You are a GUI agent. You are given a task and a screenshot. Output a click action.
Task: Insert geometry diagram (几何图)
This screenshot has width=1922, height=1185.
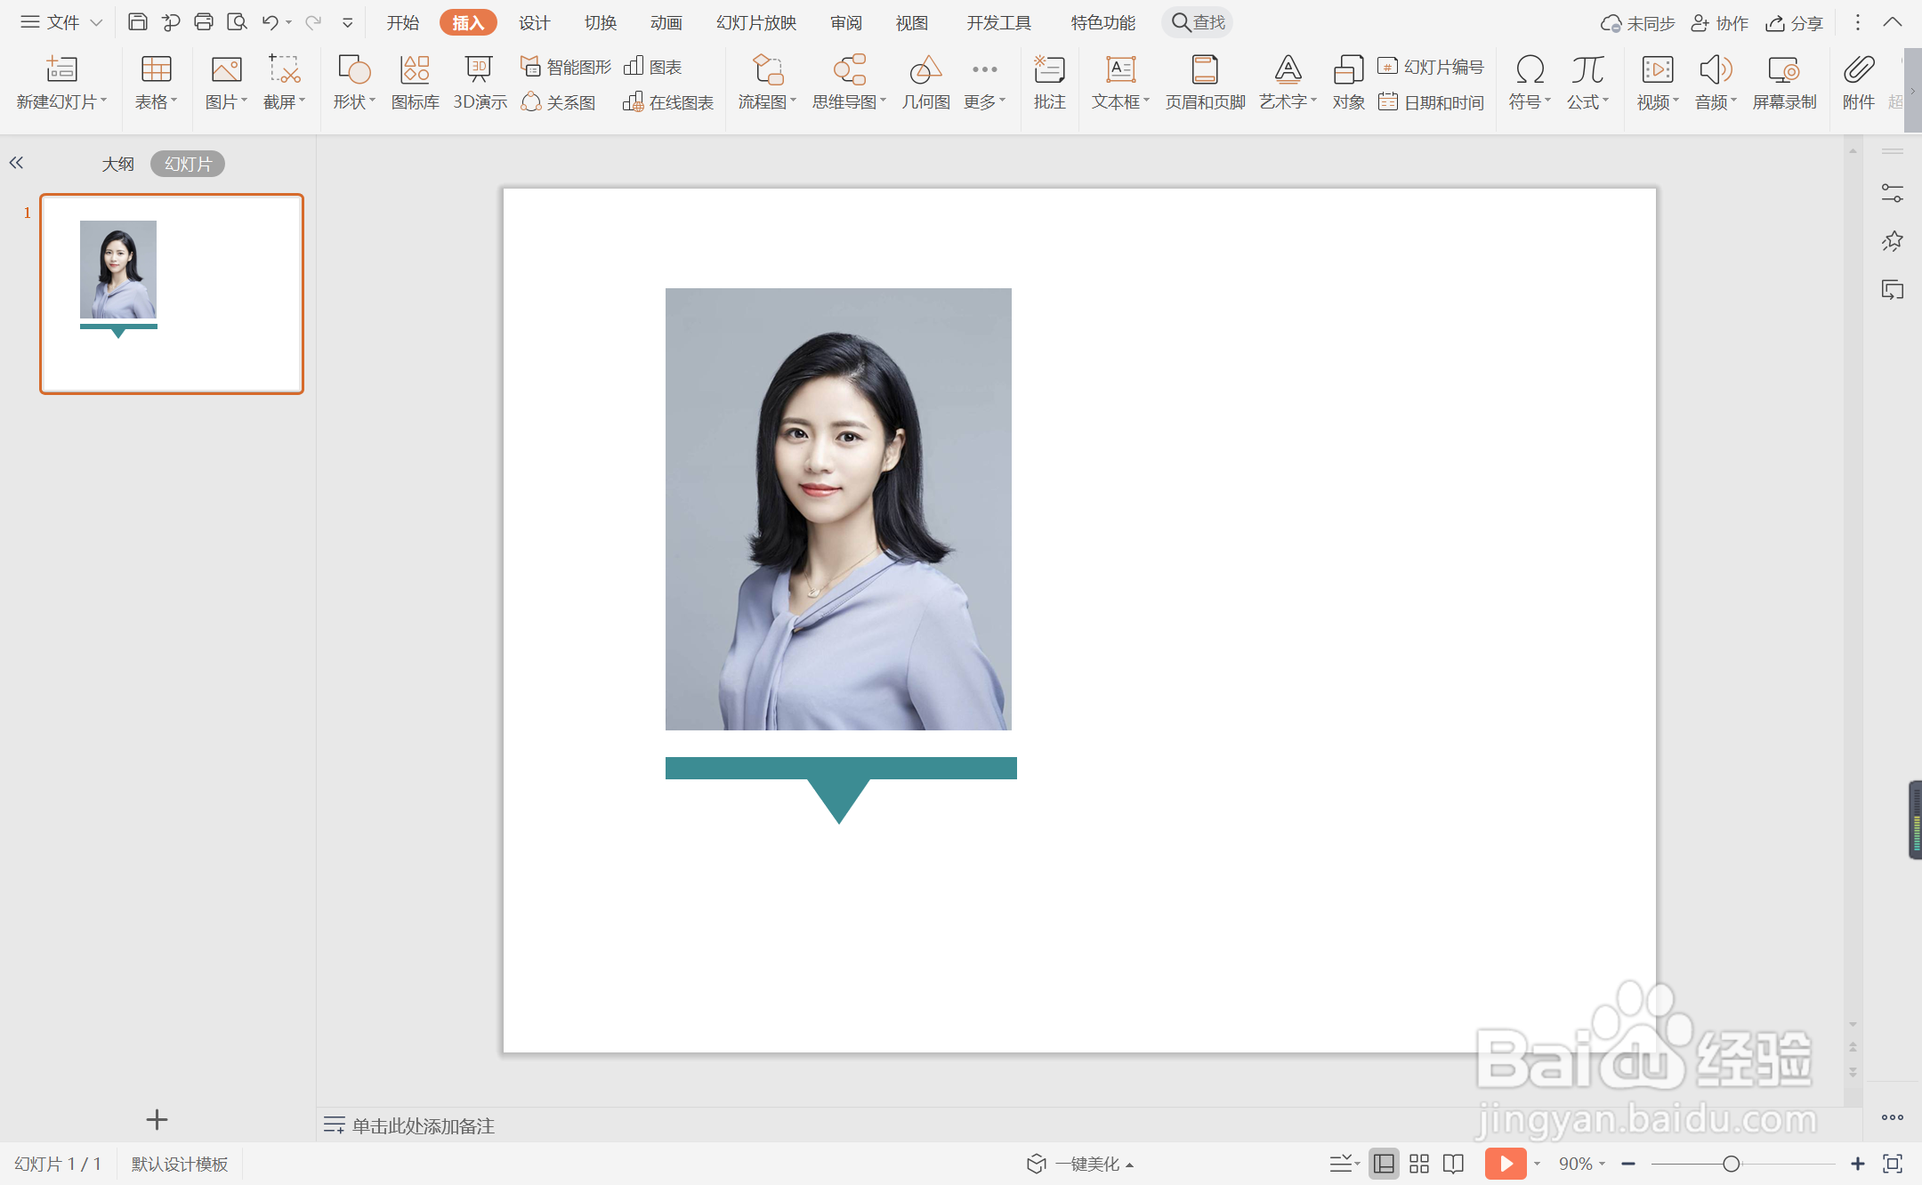(925, 81)
